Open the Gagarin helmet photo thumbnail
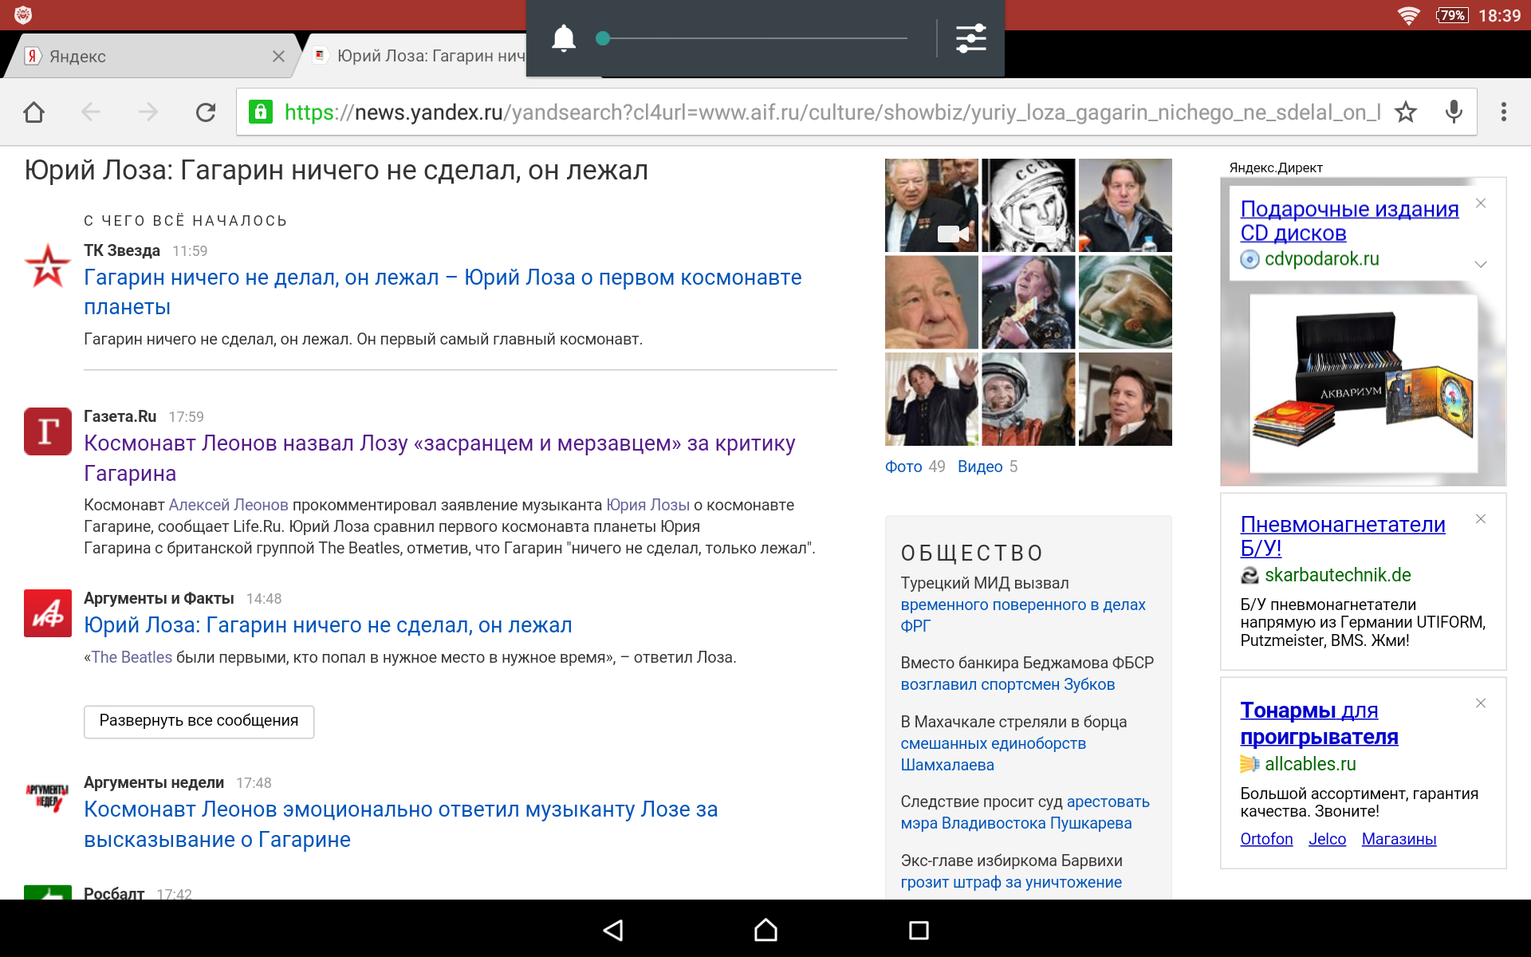 pyautogui.click(x=1028, y=205)
